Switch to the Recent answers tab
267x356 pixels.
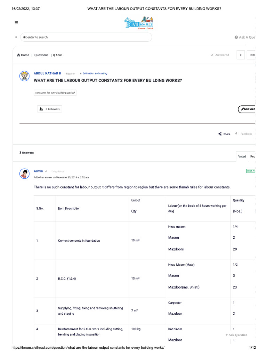[x=252, y=156]
